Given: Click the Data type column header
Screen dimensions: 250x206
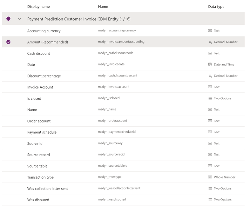Looking at the screenshot, I should (216, 7).
